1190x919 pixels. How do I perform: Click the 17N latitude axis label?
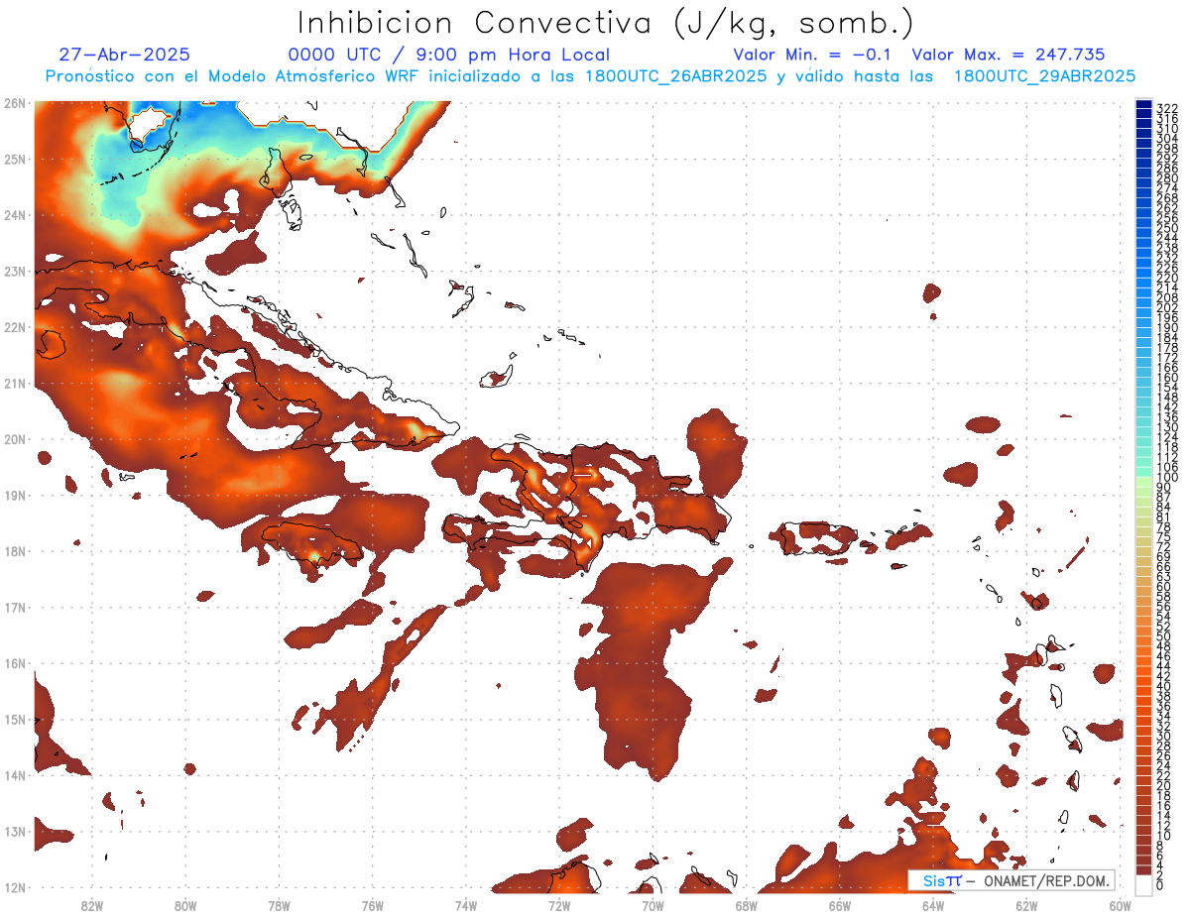[14, 607]
